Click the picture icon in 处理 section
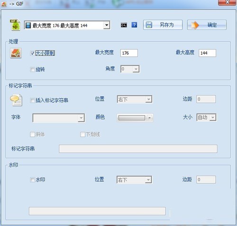This screenshot has width=237, height=226. pos(16,53)
